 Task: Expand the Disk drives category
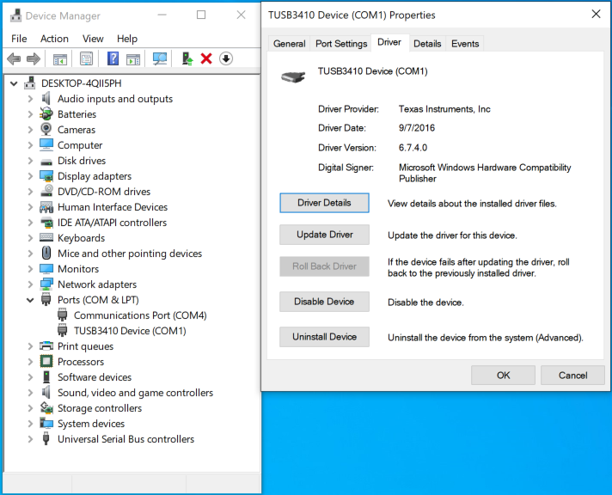point(30,161)
